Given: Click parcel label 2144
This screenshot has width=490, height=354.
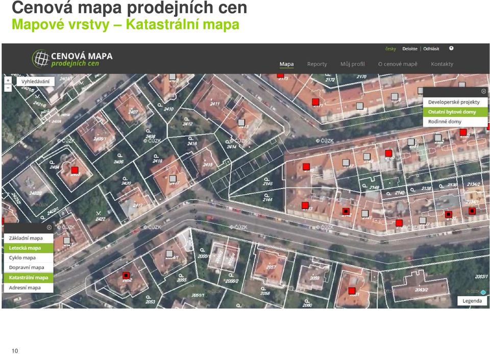Looking at the screenshot, I should [267, 199].
